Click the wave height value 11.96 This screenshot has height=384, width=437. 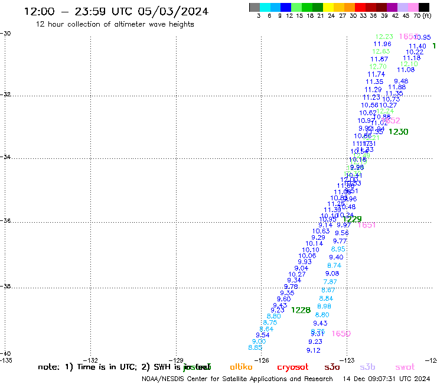(383, 44)
